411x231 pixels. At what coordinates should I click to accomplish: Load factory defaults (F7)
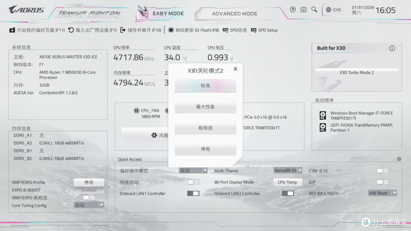pos(92,30)
